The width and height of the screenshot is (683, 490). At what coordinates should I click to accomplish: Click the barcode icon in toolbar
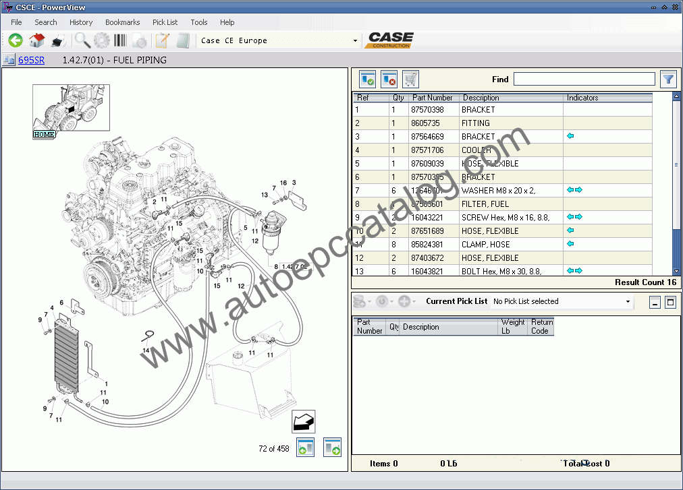coord(121,40)
